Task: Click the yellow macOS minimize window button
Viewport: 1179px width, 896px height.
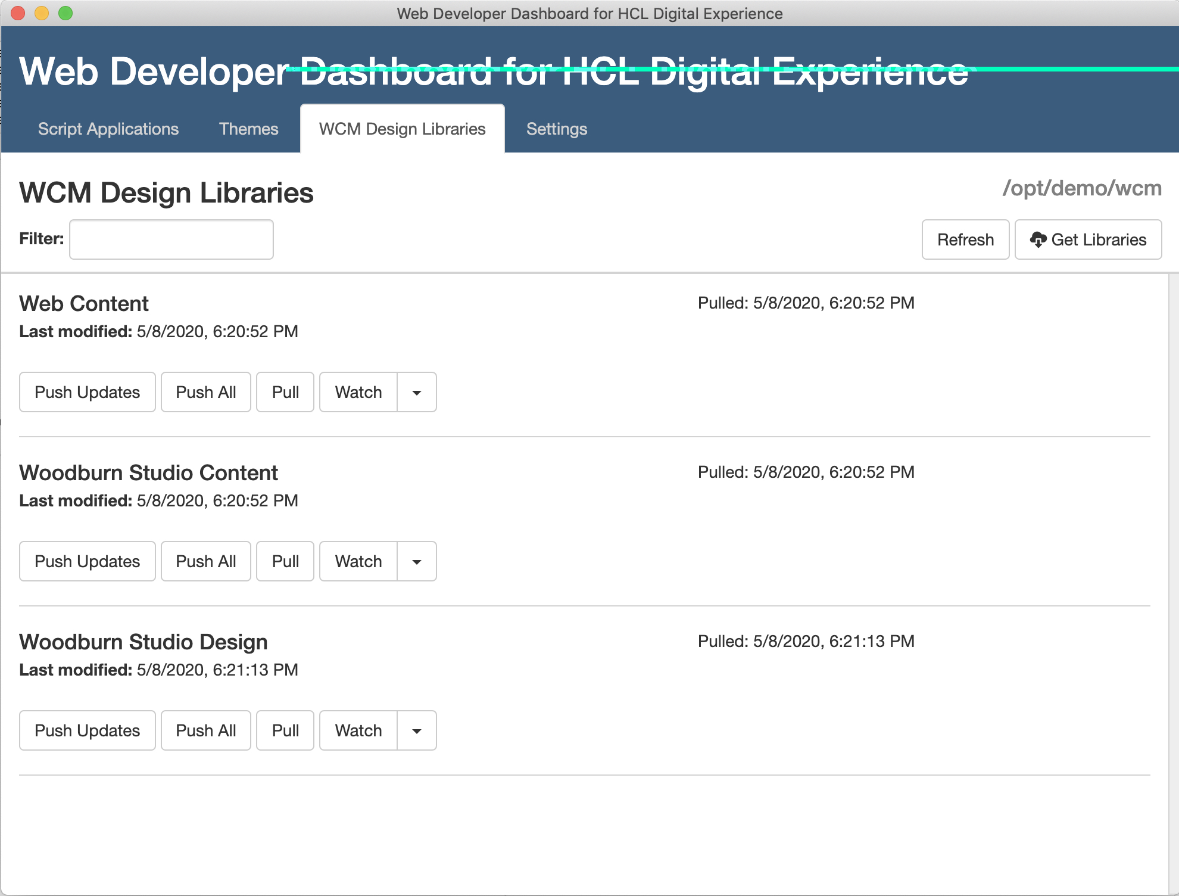Action: click(42, 13)
